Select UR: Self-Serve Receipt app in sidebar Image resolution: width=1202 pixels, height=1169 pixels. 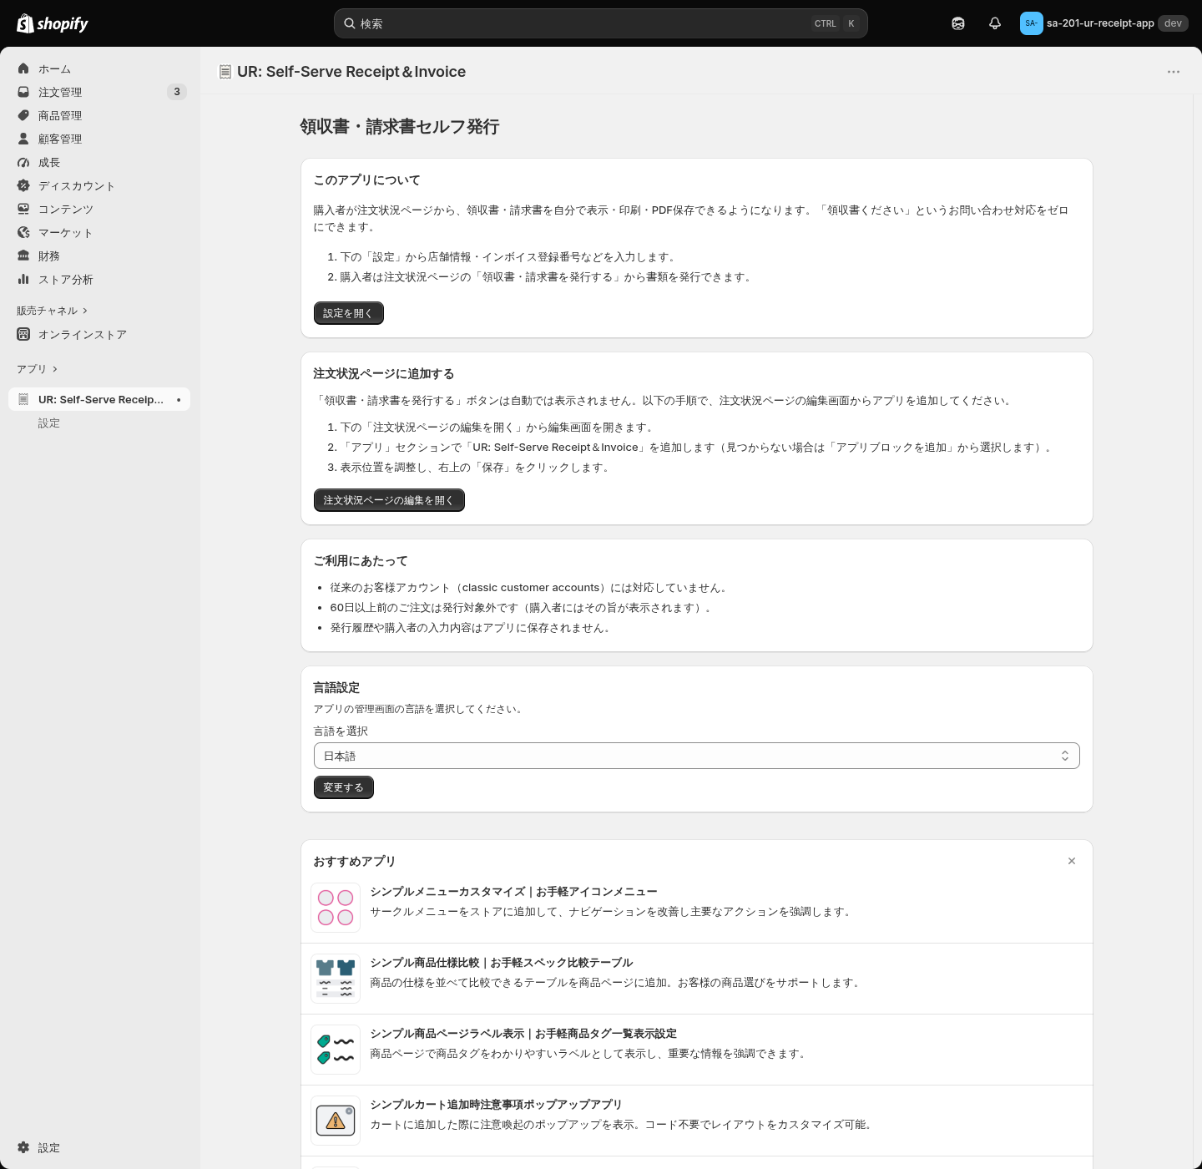(x=100, y=399)
